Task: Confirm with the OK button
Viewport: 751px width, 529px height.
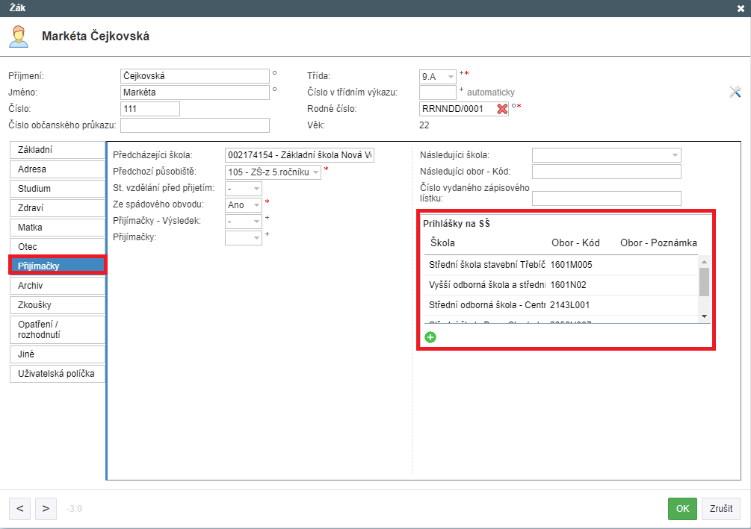Action: click(x=682, y=508)
